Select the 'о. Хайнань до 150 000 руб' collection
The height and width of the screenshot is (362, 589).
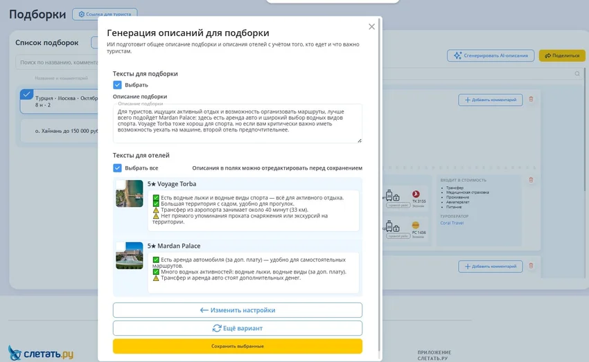(60, 131)
